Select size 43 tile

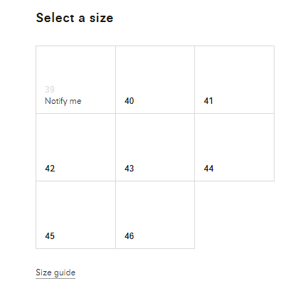pos(155,147)
